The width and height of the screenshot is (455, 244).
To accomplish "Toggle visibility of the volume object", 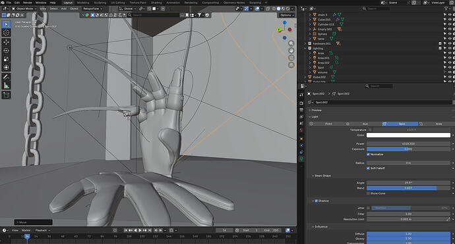I will pyautogui.click(x=450, y=72).
